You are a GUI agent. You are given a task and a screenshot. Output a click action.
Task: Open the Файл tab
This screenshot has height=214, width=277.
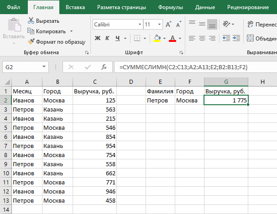point(13,7)
